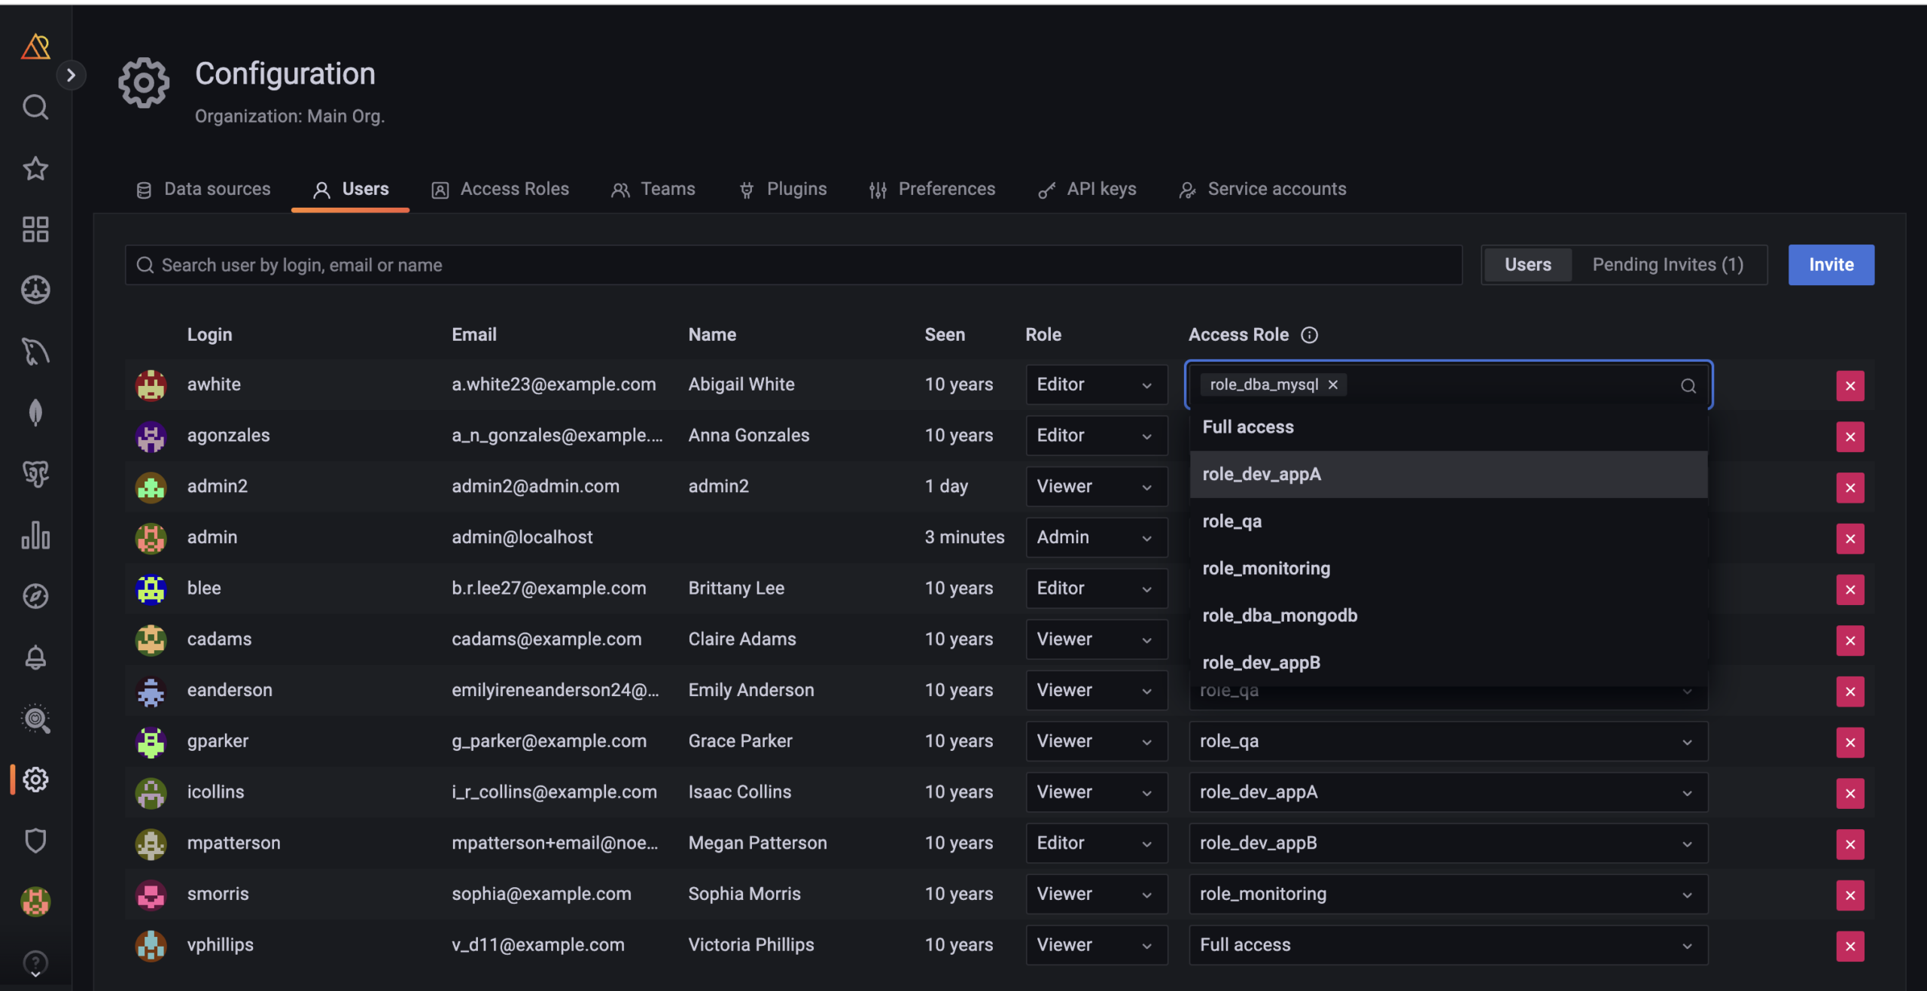Open Role dropdown for mpatterson

pos(1095,843)
